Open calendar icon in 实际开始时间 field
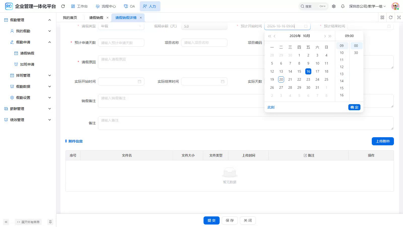This screenshot has height=227, width=403. tap(140, 81)
